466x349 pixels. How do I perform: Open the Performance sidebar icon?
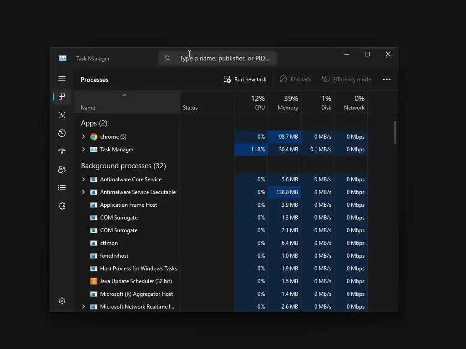click(x=62, y=115)
